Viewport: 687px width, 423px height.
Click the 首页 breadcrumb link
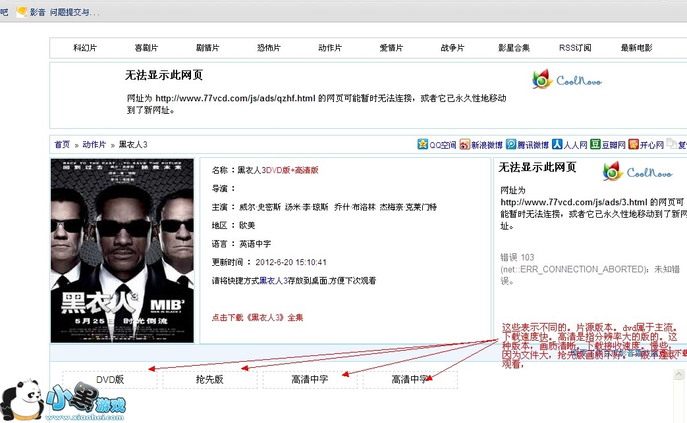pyautogui.click(x=62, y=144)
